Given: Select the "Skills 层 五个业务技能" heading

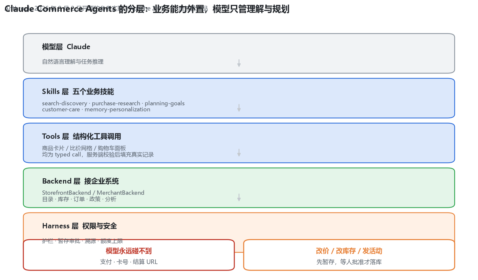Looking at the screenshot, I should (x=78, y=92).
